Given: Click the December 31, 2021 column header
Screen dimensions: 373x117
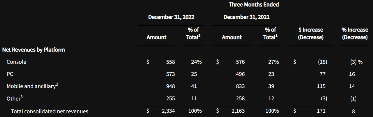Looking at the screenshot, I should tap(246, 17).
